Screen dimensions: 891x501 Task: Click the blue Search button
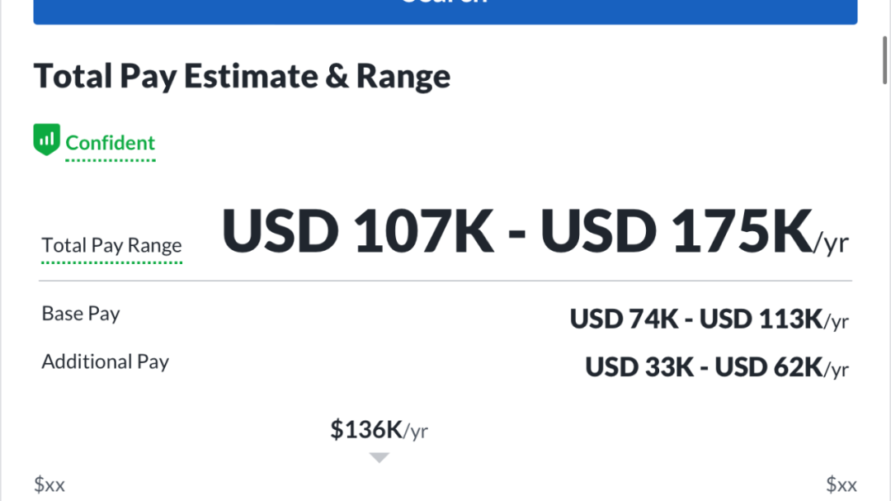(445, 12)
